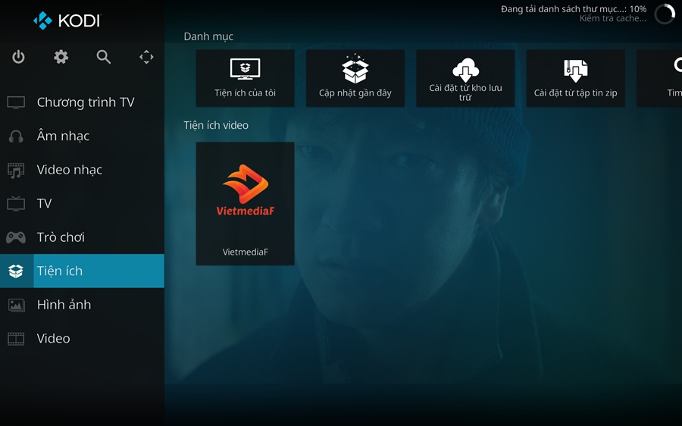Click the loading spinner at top right
This screenshot has width=682, height=426.
pyautogui.click(x=665, y=14)
